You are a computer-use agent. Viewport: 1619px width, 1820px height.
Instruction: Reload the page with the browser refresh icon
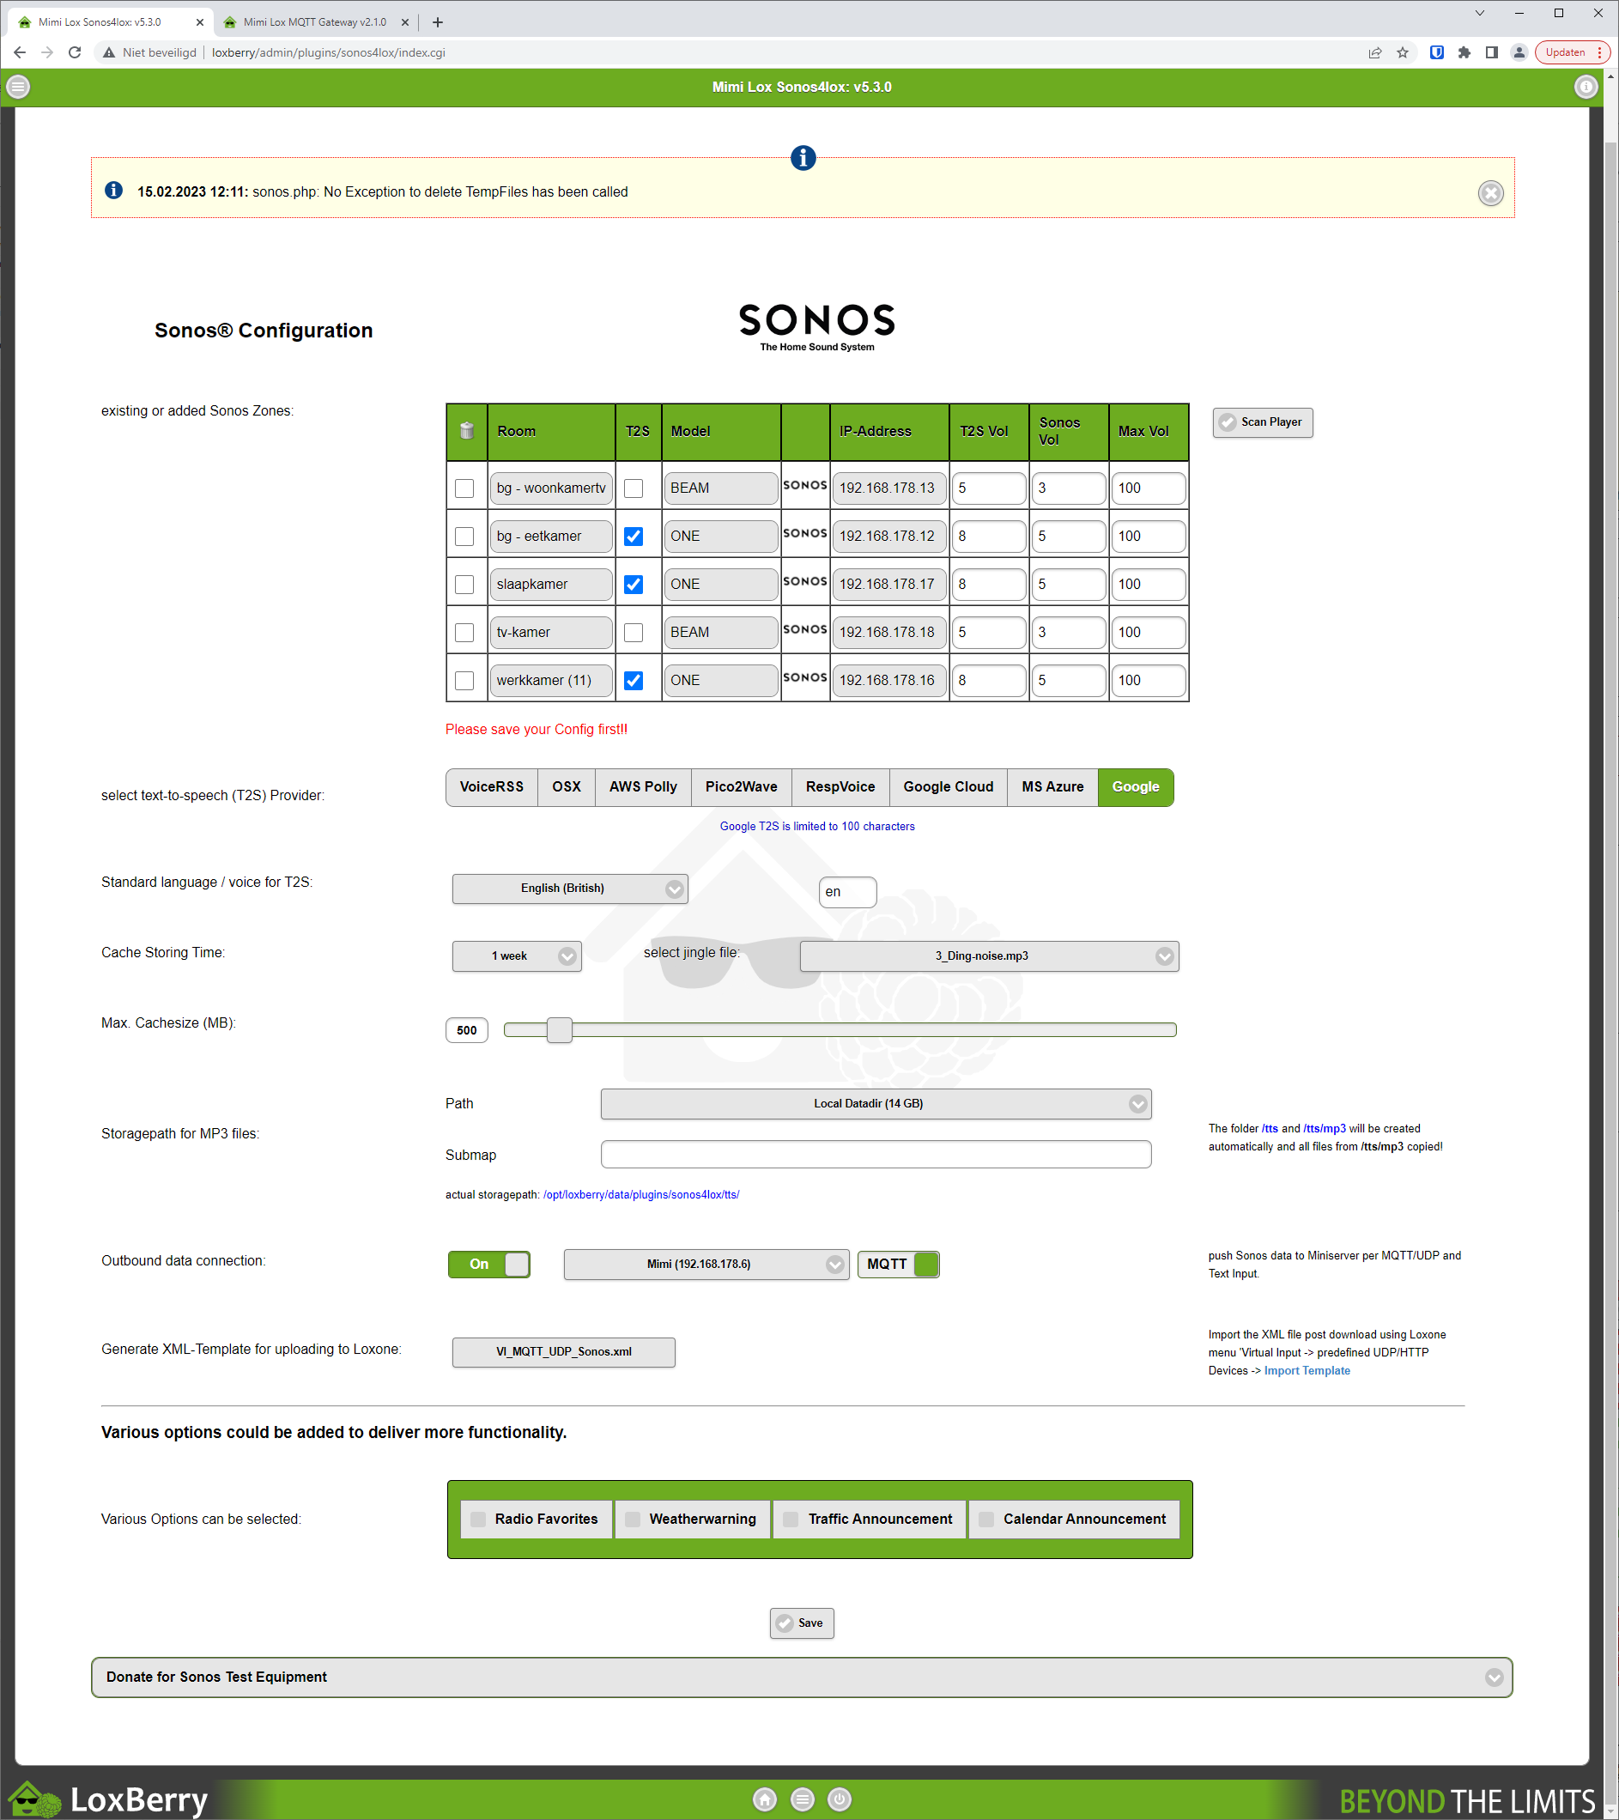75,52
